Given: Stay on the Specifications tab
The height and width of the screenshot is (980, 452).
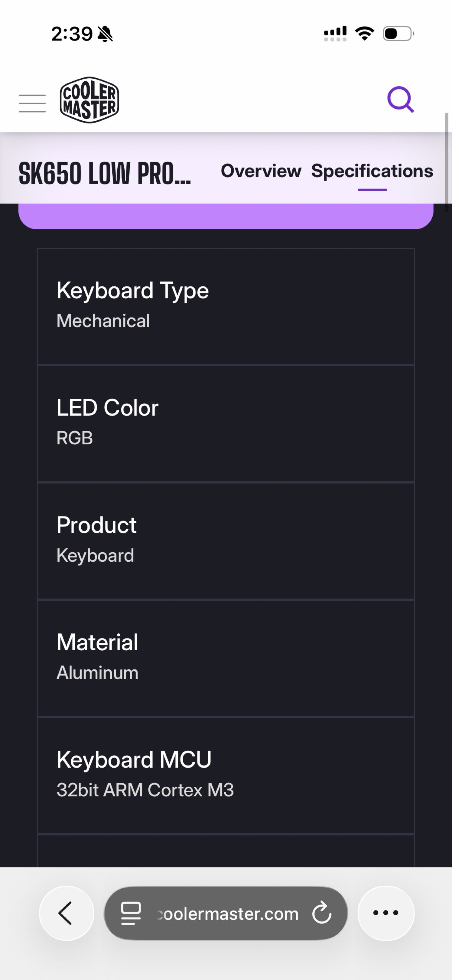Looking at the screenshot, I should click(x=372, y=172).
